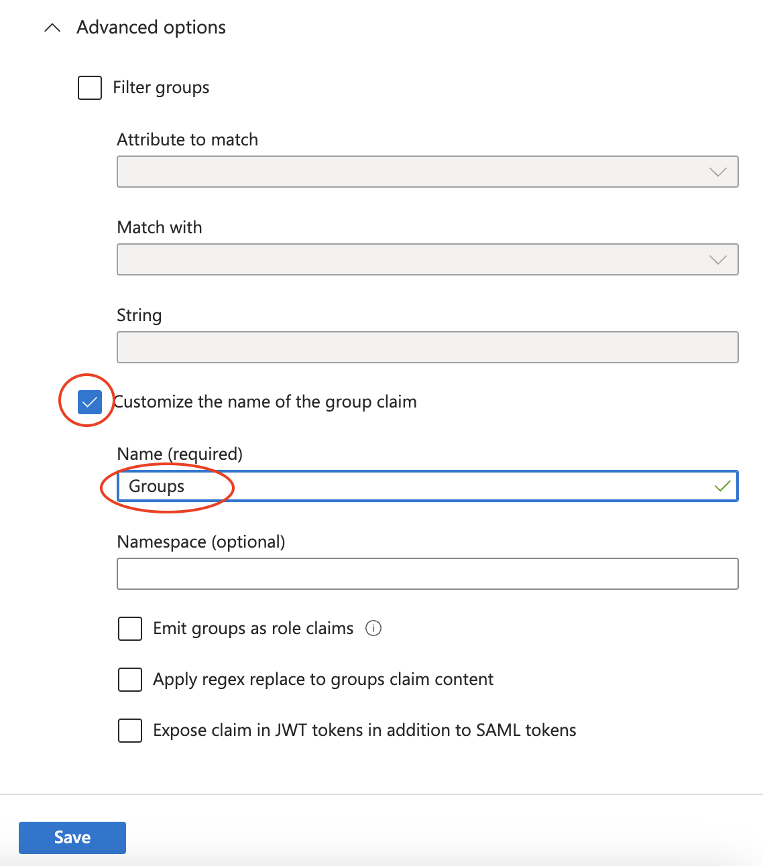Click the Name (required) input field
This screenshot has height=866, width=763.
[x=427, y=487]
